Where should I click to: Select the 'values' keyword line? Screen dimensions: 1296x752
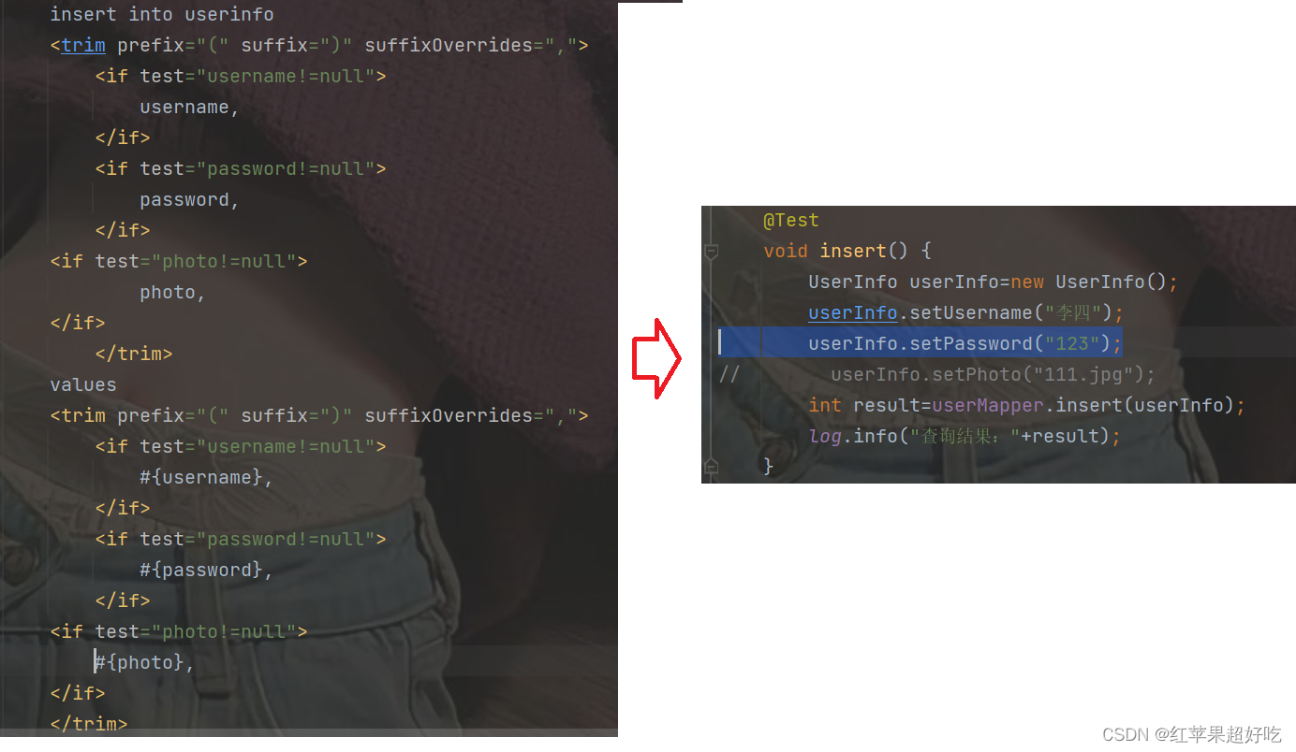click(x=83, y=384)
